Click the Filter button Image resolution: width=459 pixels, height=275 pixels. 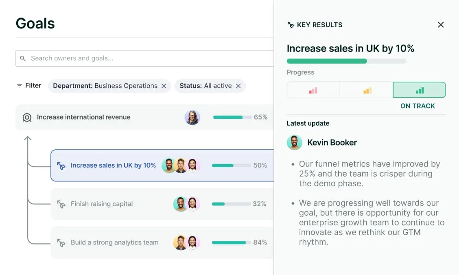29,86
